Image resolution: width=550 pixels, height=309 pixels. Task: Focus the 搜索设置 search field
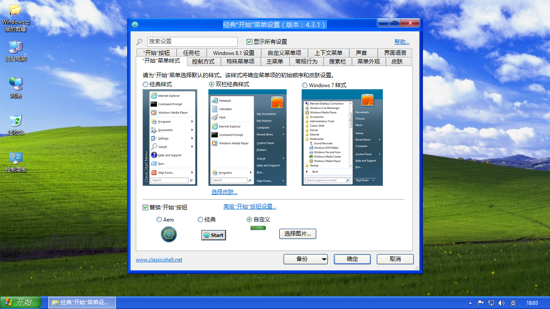192,42
